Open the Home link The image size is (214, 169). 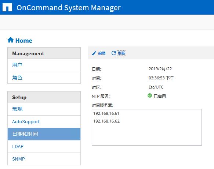click(x=23, y=41)
